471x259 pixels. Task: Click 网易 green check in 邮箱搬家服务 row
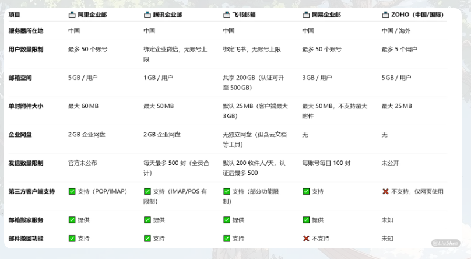(306, 220)
